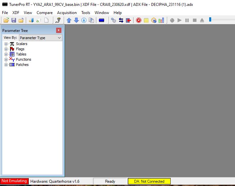Save the bin with the floppy disk icon
The width and height of the screenshot is (235, 186).
14,20
